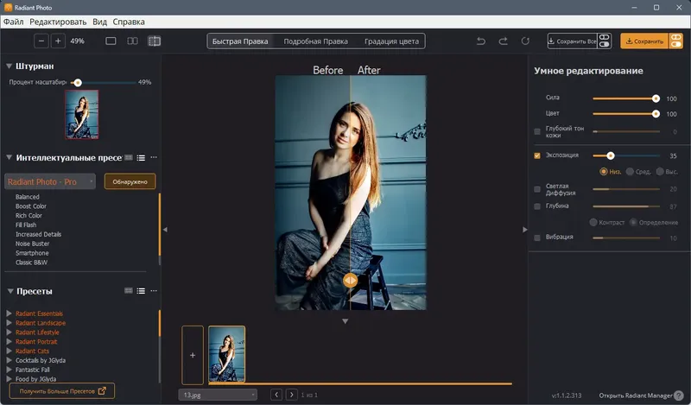Viewport: 691px width, 405px height.
Task: Click the zoom out minus button
Action: tap(42, 41)
